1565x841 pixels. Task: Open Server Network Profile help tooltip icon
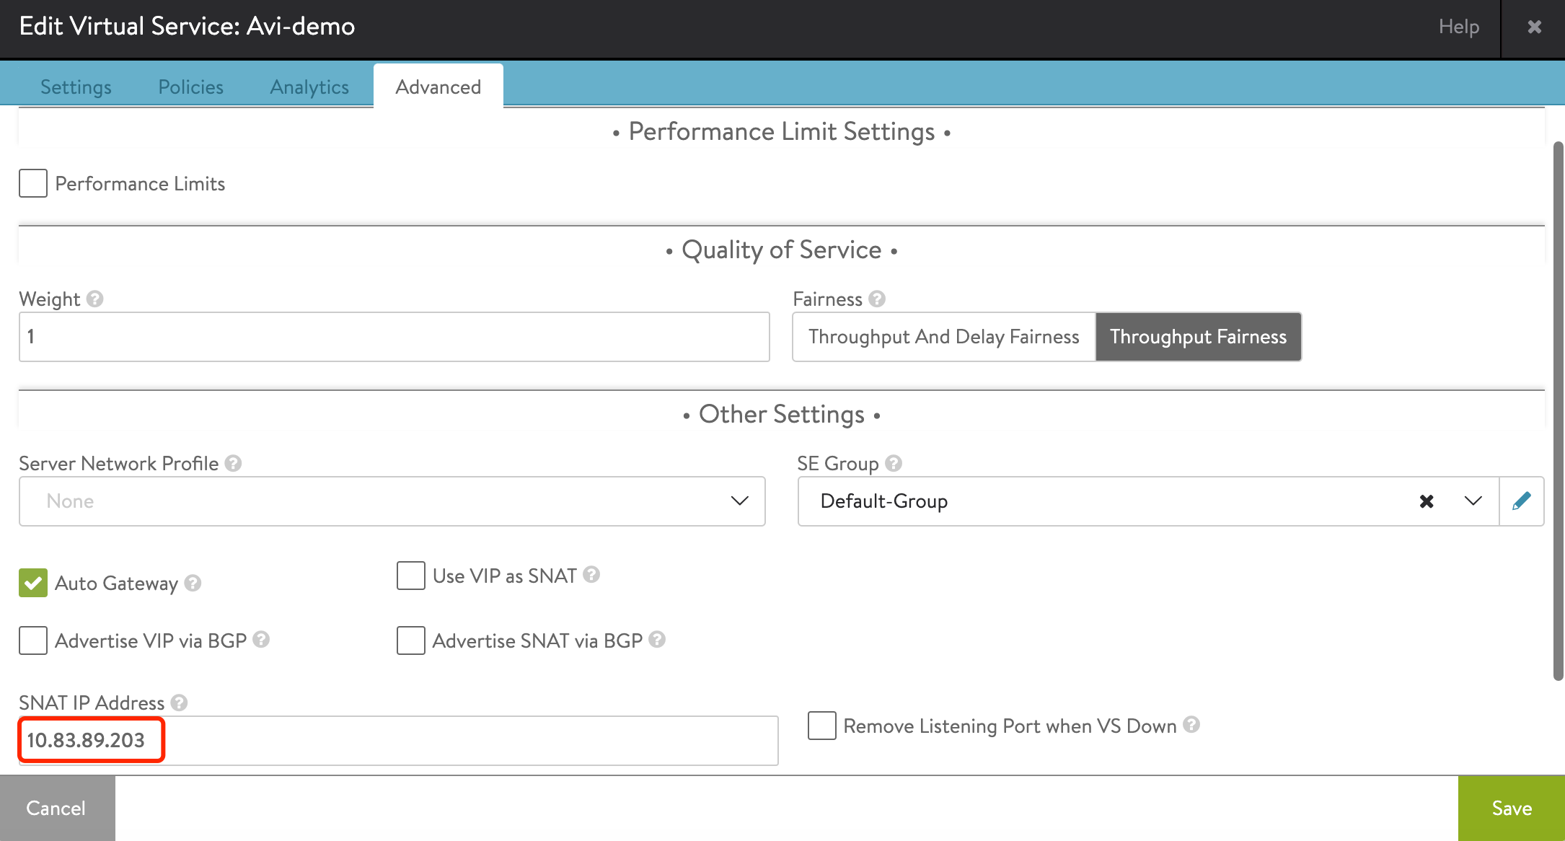click(233, 463)
